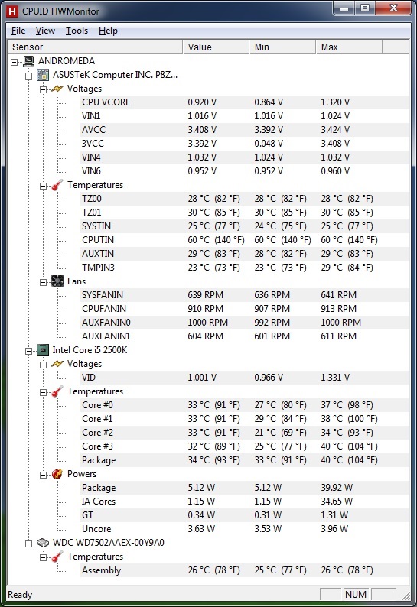Open the File menu
Viewport: 417px width, 607px height.
point(18,31)
